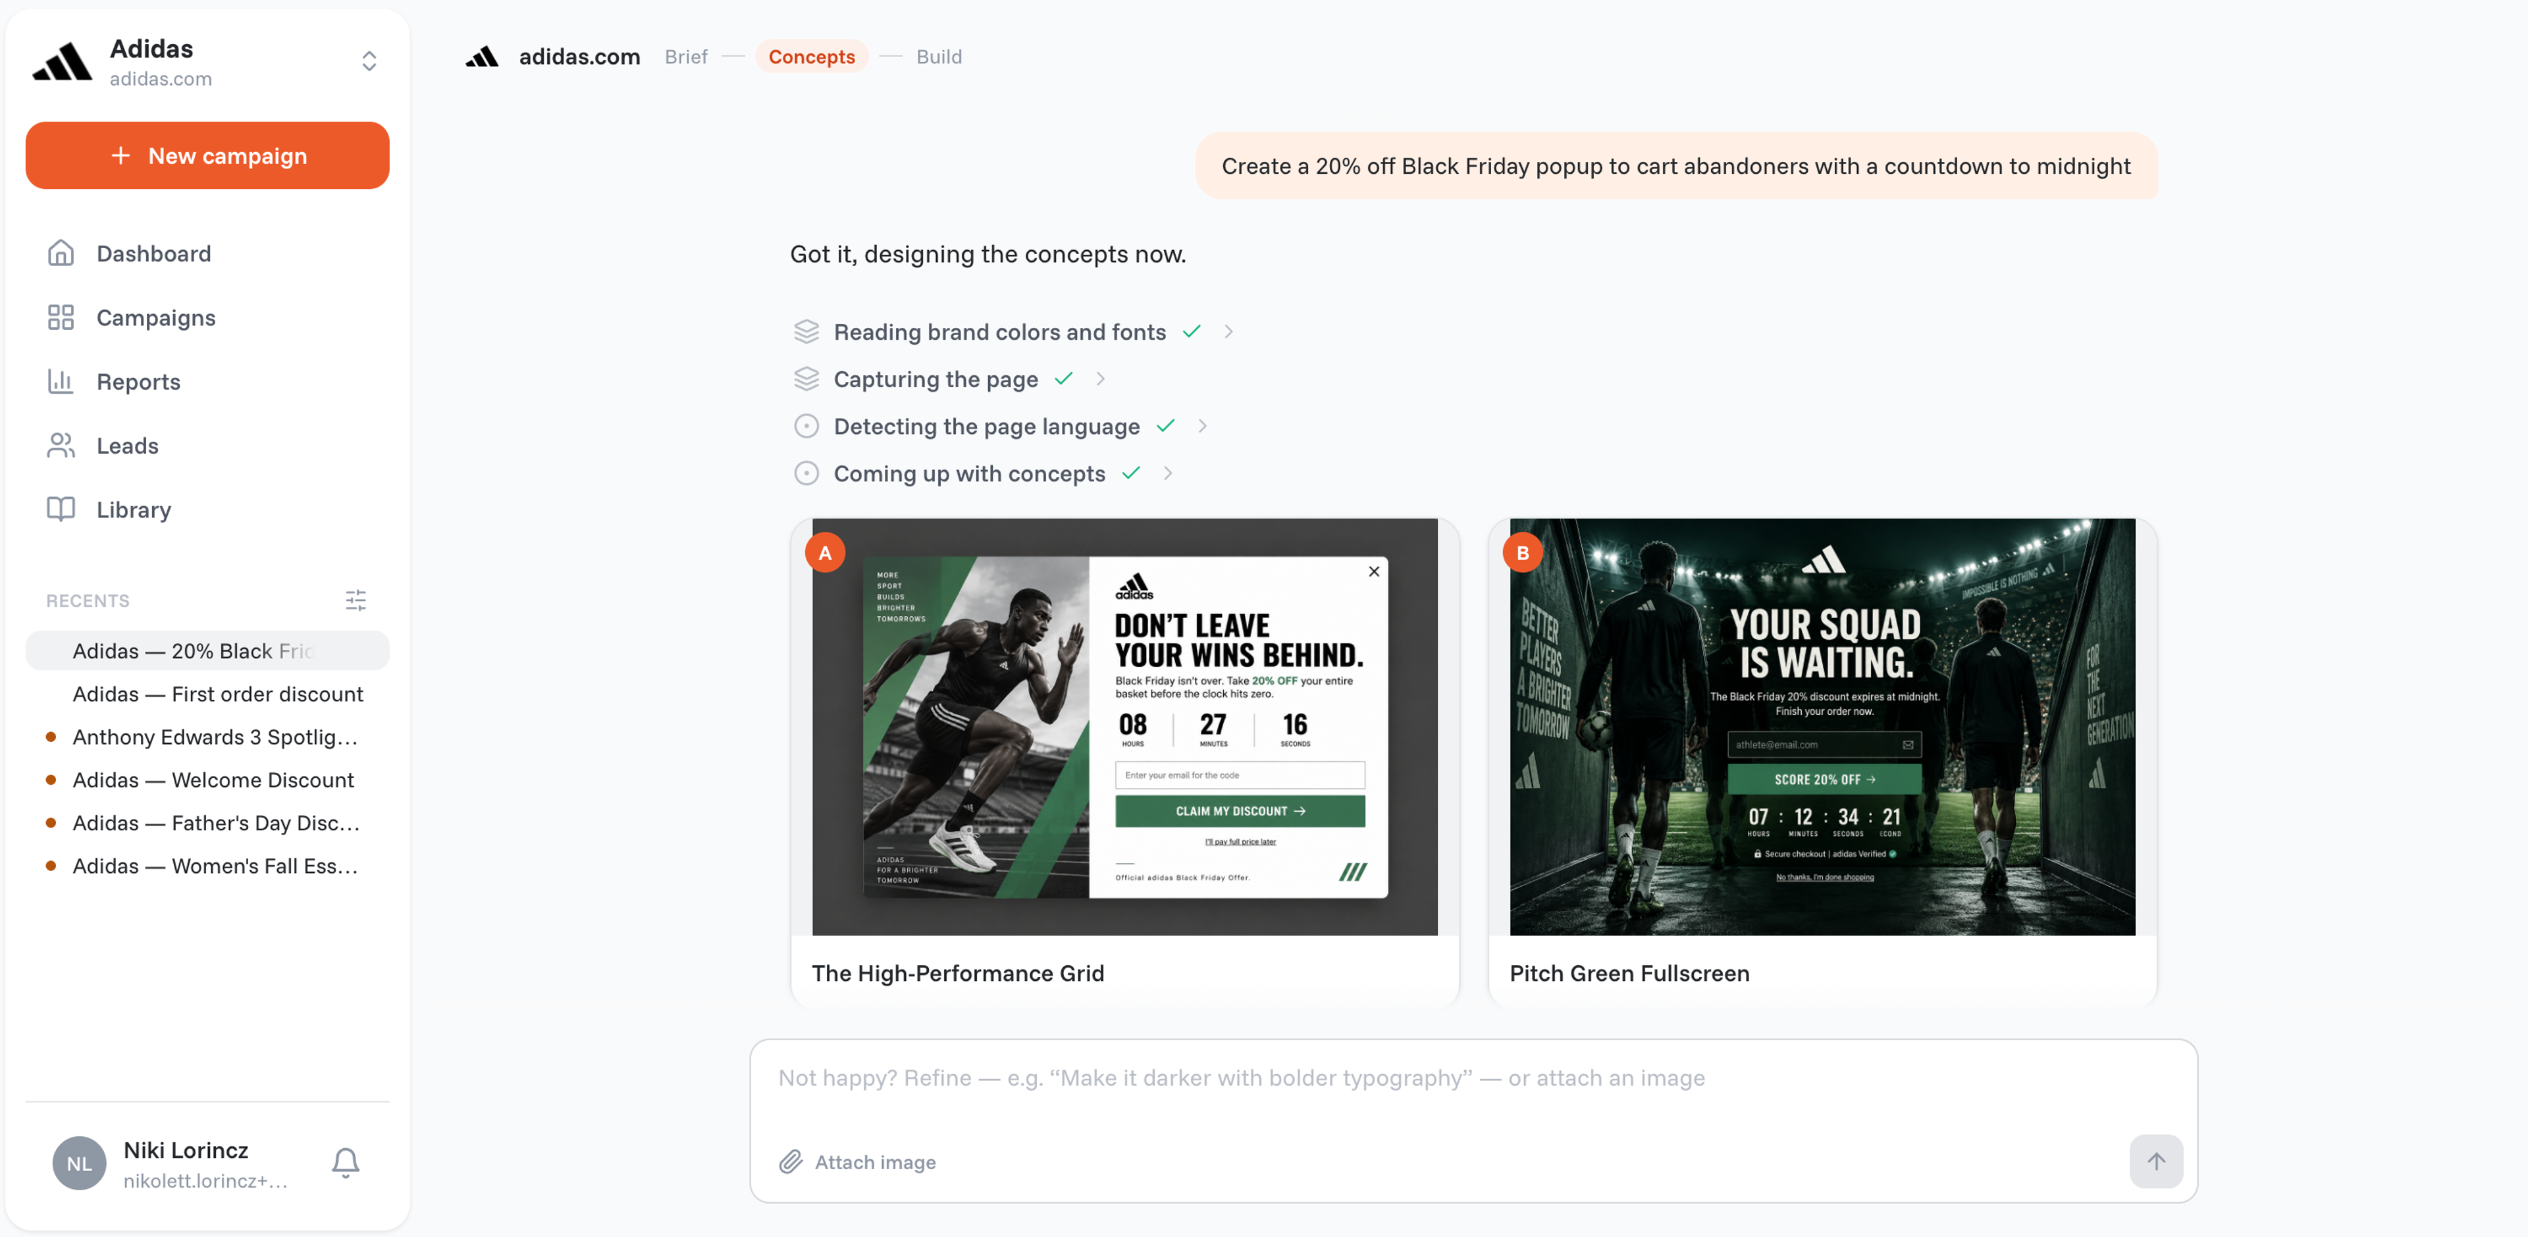
Task: Click the circle icon beside Coming up with concepts
Action: point(806,473)
